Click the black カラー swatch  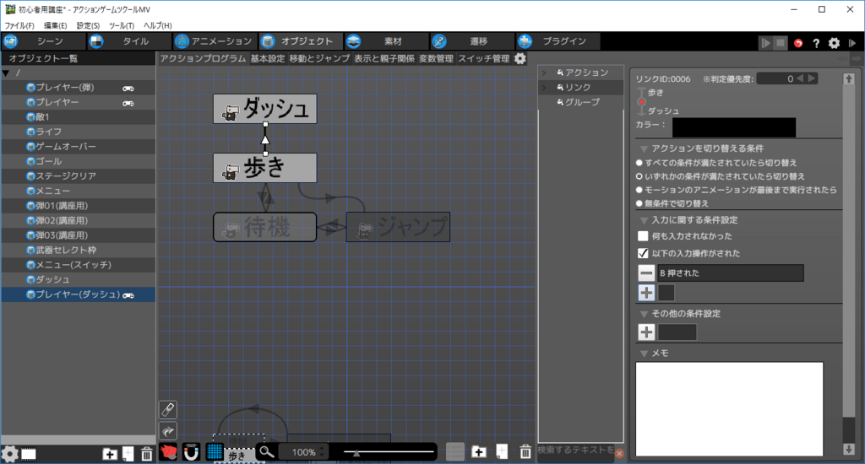pyautogui.click(x=734, y=127)
